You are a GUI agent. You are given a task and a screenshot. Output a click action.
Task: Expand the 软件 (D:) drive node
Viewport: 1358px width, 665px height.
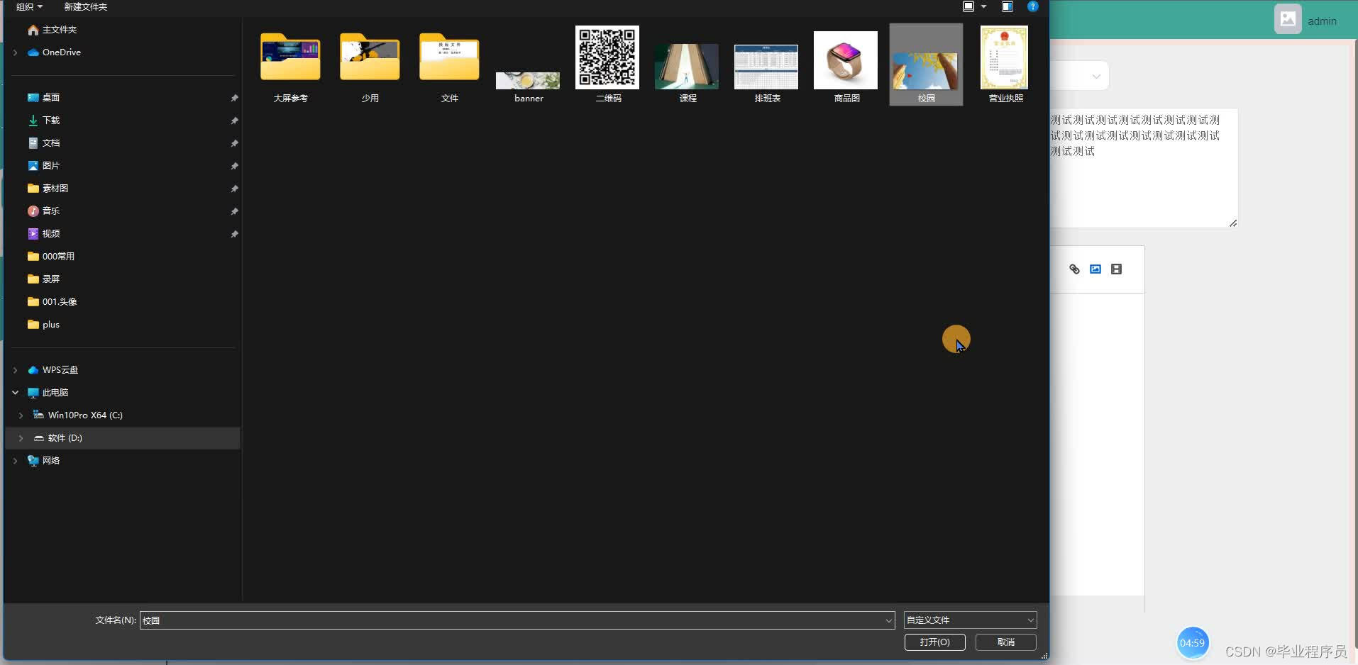click(x=21, y=438)
